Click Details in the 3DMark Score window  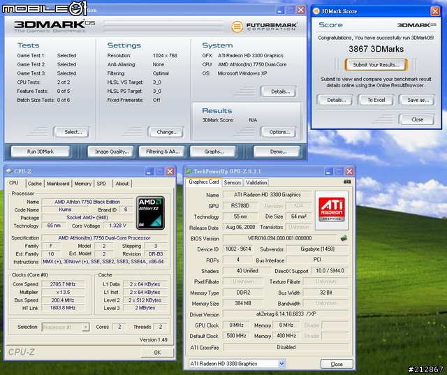click(336, 100)
